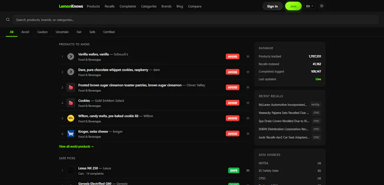Click the Gold Emblem Cookies apple icon

click(71, 103)
